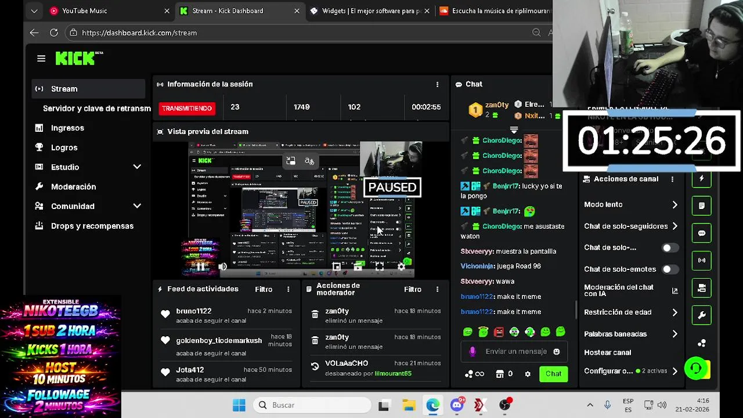Click the shop icon below chat

point(500,374)
